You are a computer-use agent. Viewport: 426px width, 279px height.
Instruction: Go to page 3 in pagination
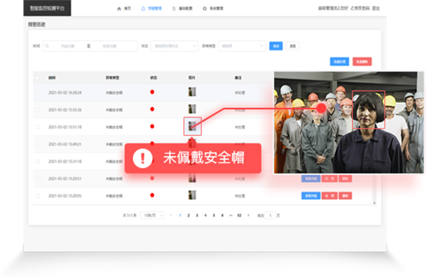click(197, 216)
